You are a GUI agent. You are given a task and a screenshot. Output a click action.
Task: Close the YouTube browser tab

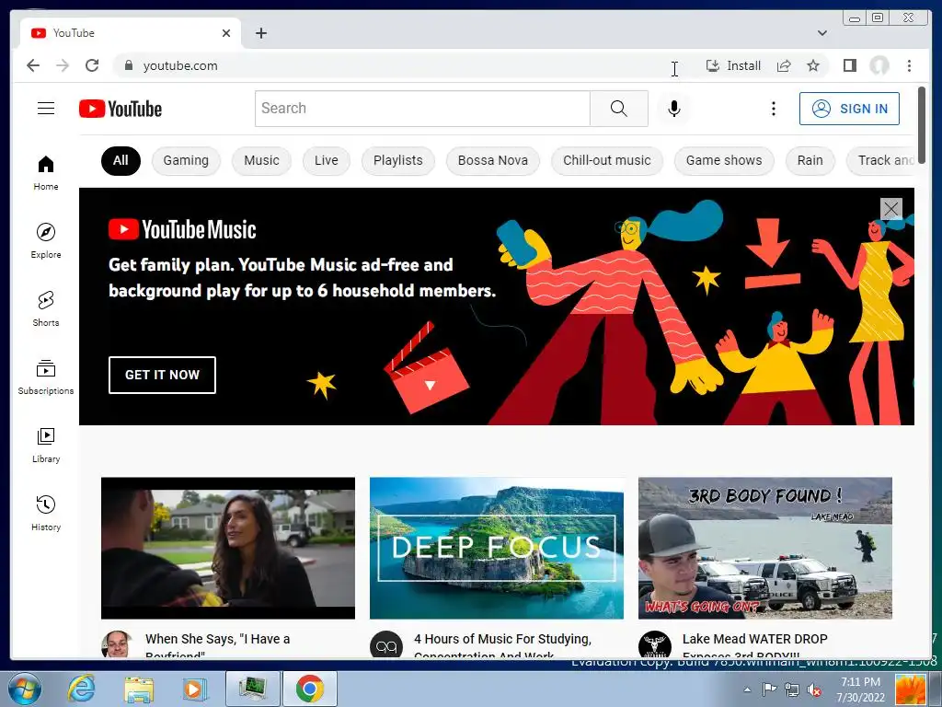tap(226, 33)
